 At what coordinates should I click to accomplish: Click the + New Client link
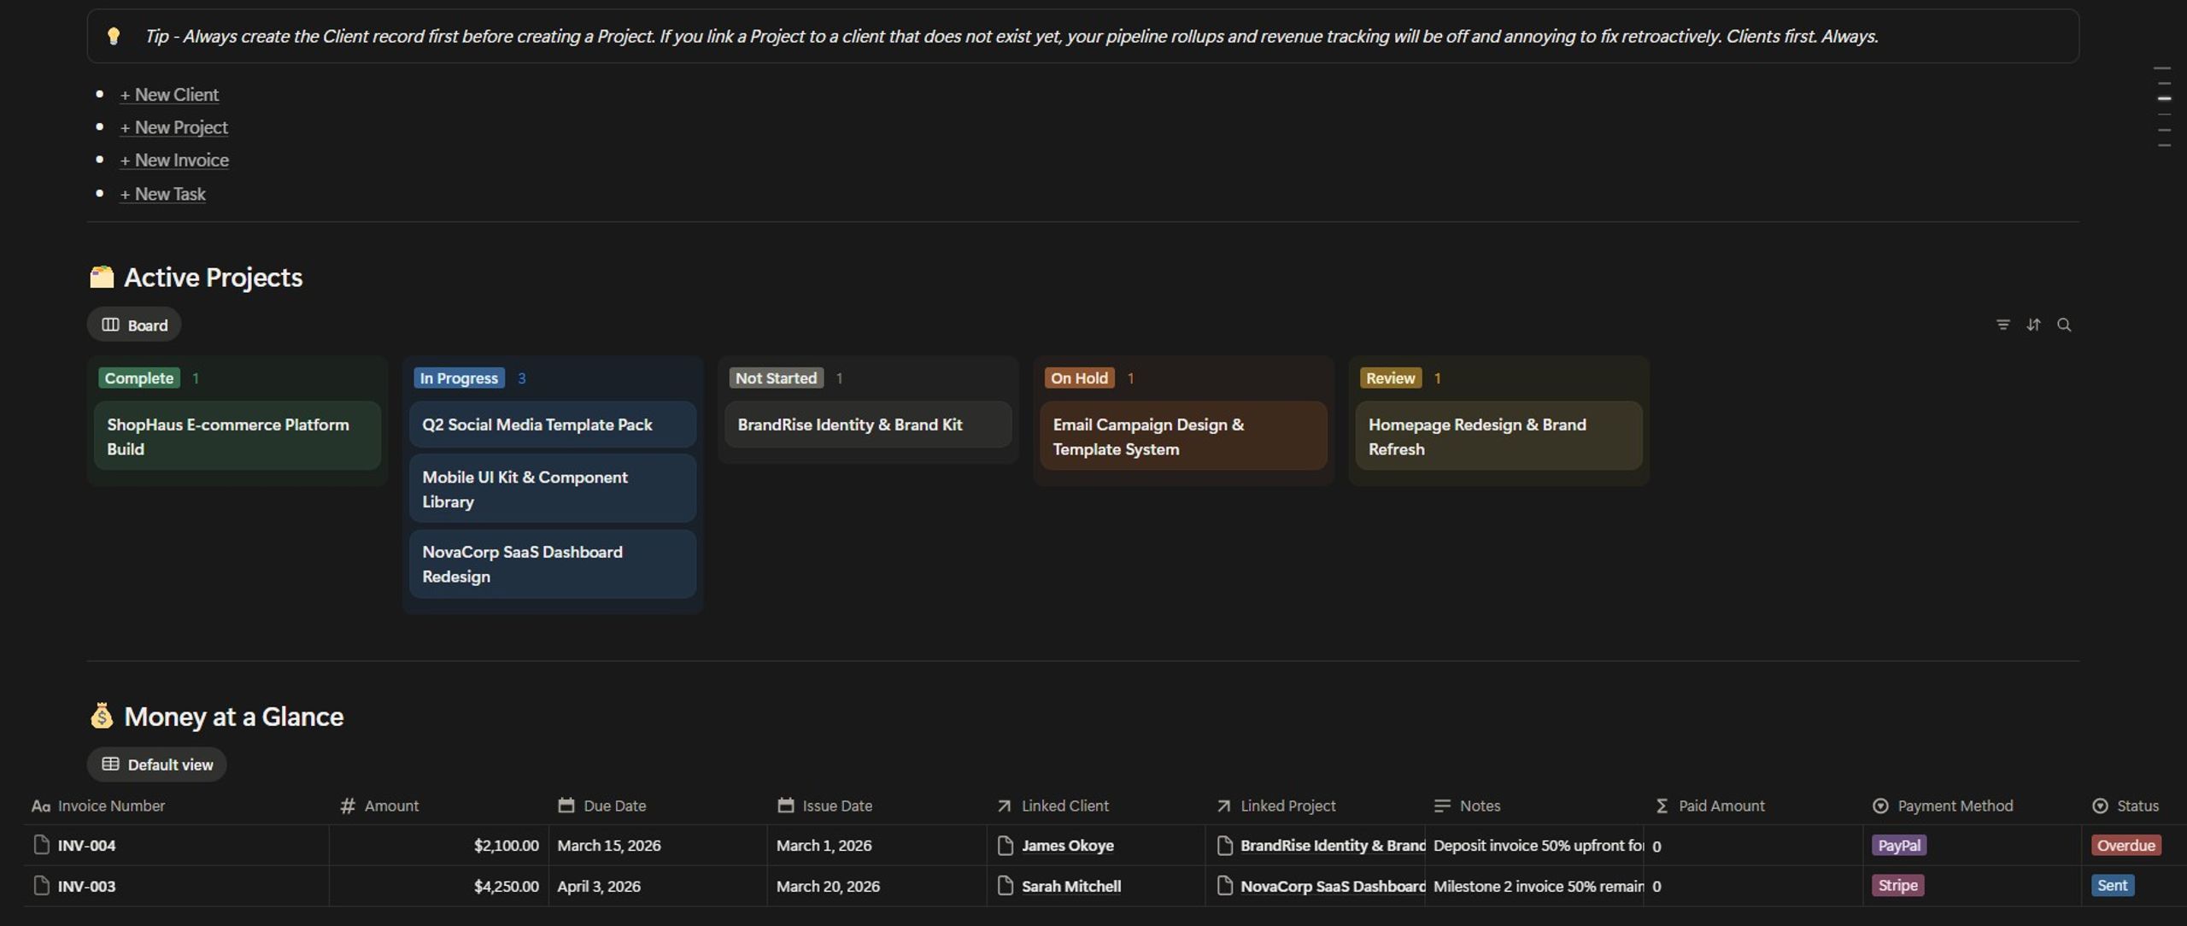[169, 95]
